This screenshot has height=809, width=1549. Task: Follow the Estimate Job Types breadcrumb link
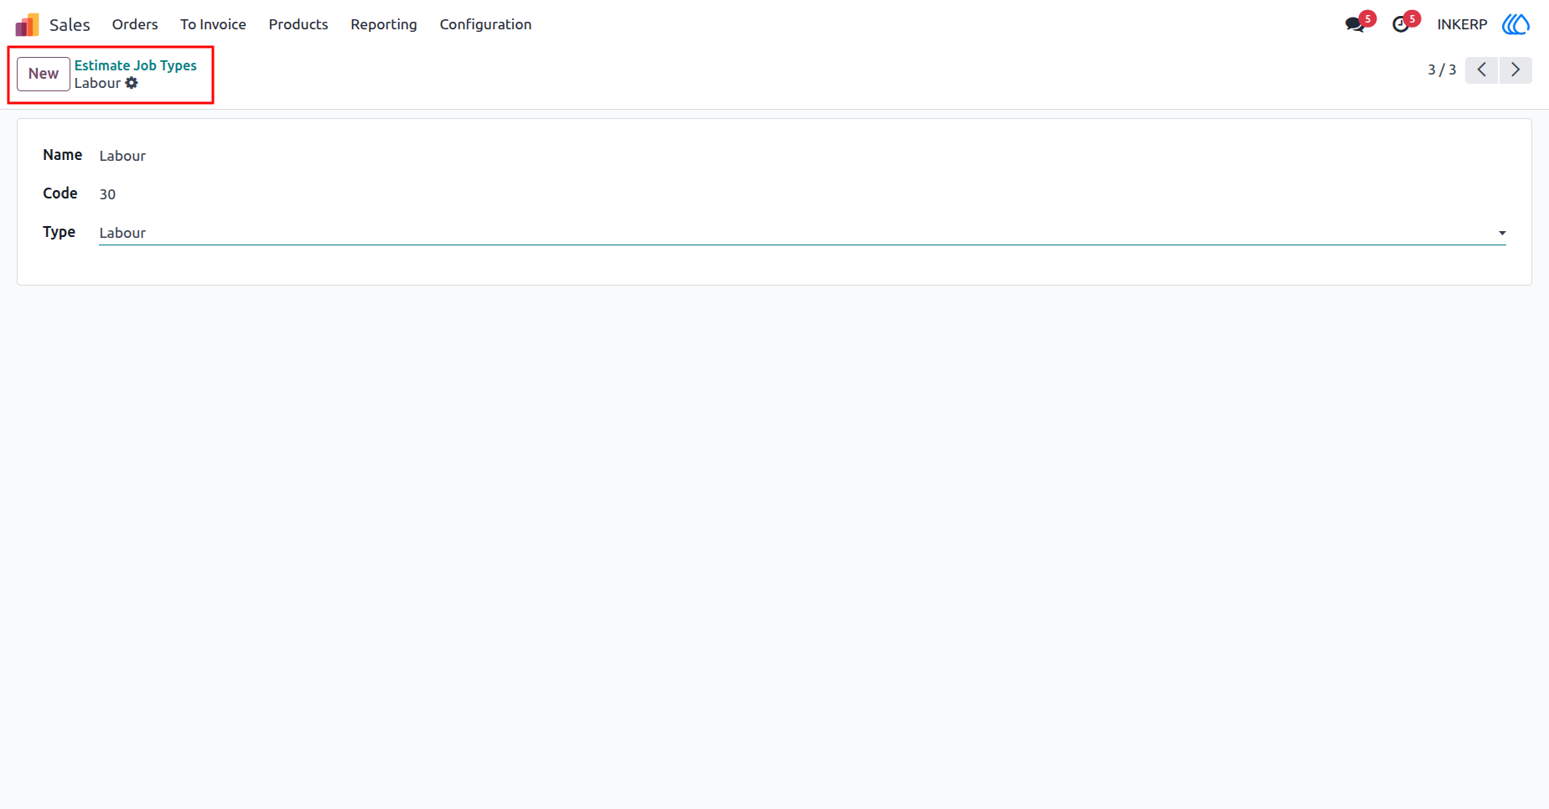136,65
